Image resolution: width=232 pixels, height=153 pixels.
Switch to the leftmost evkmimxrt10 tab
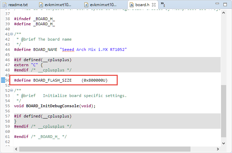[x=56, y=5]
